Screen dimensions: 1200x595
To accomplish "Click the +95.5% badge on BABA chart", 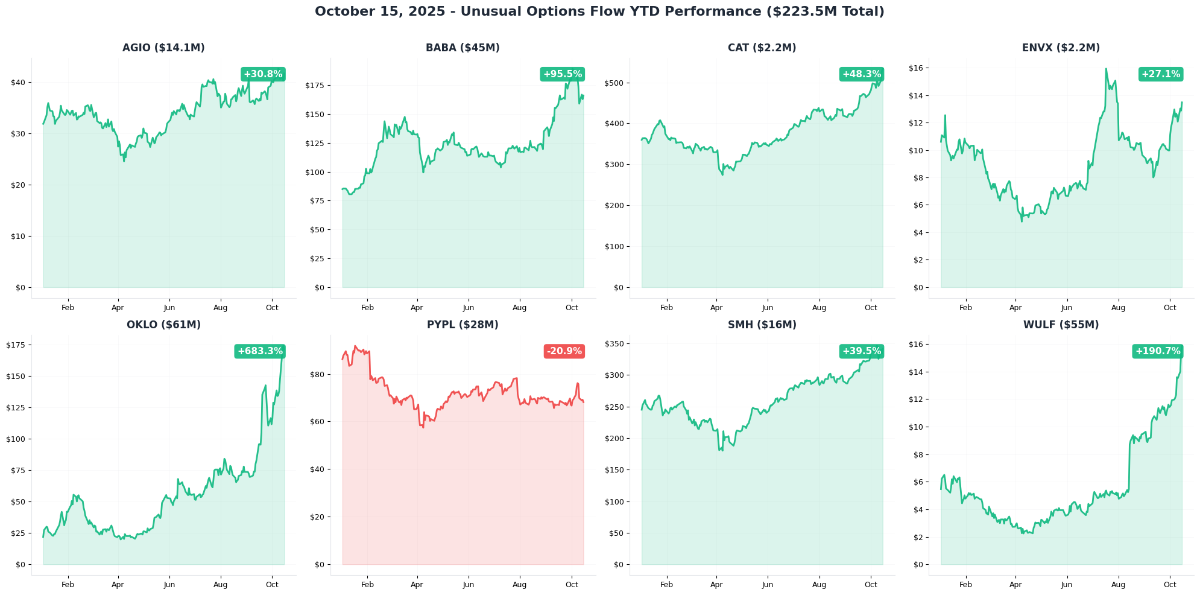I will coord(563,74).
